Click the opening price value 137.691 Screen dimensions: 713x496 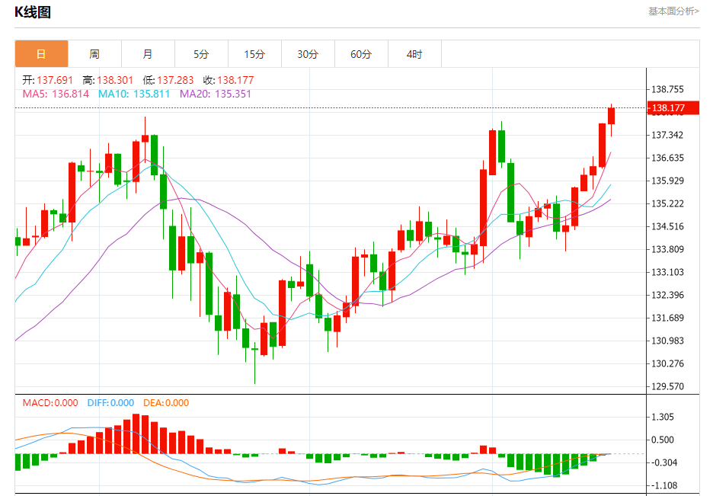(x=55, y=81)
